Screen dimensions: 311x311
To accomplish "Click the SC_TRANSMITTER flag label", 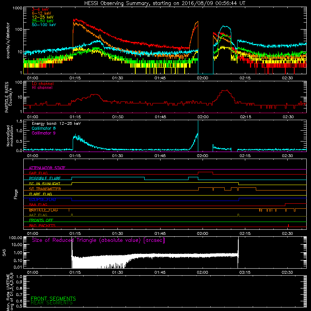I will click(45, 189).
